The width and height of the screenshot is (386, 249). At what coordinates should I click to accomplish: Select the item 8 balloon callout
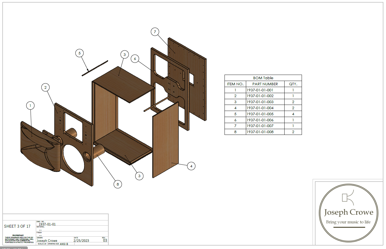[118, 184]
